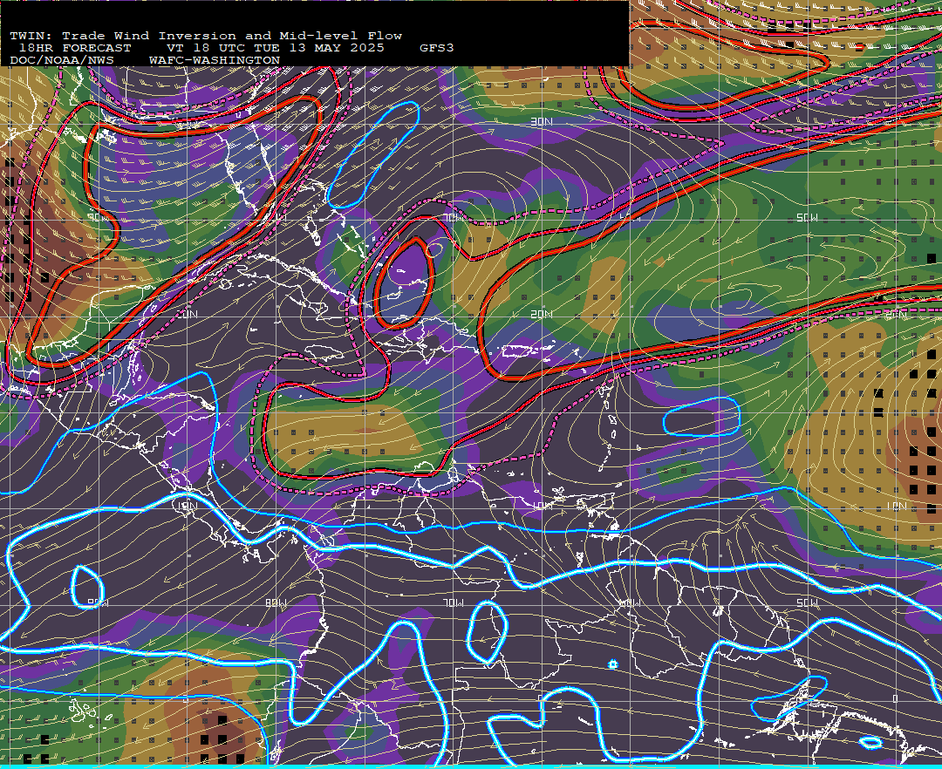Click the '20N' label north of Puerto Rico
Image resolution: width=942 pixels, height=769 pixels.
pyautogui.click(x=542, y=314)
